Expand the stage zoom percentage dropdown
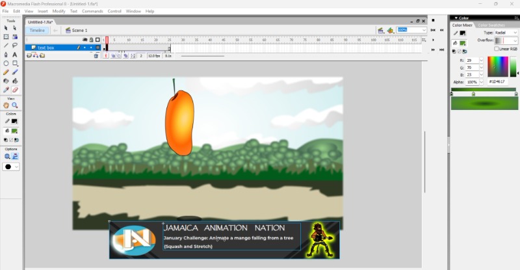Viewport: 520px width, 270px height. click(424, 30)
